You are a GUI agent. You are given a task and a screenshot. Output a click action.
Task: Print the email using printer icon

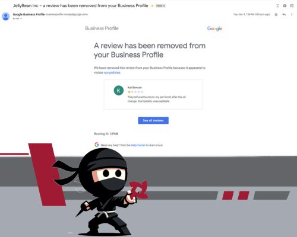click(x=285, y=6)
